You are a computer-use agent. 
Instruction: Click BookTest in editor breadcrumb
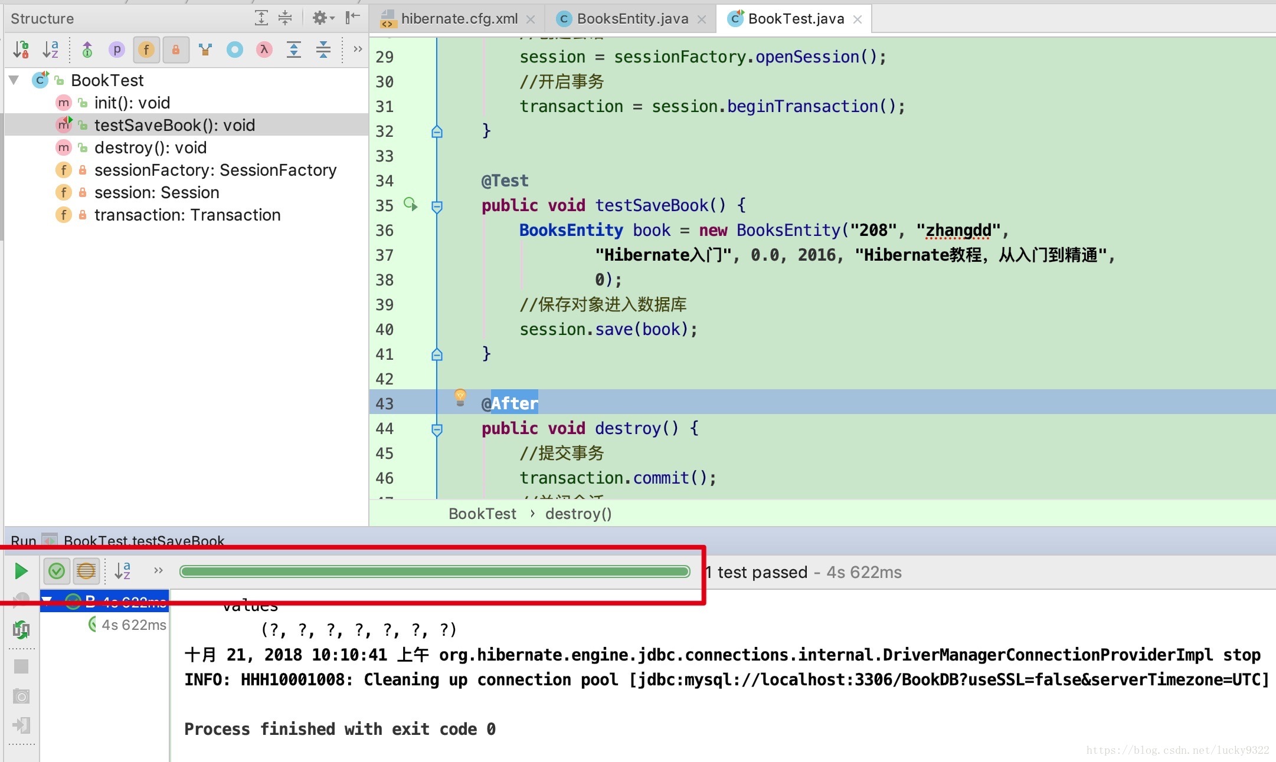click(482, 514)
